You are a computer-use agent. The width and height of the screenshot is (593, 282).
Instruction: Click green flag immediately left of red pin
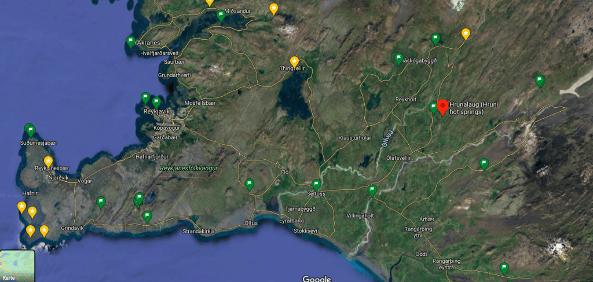coord(434,108)
